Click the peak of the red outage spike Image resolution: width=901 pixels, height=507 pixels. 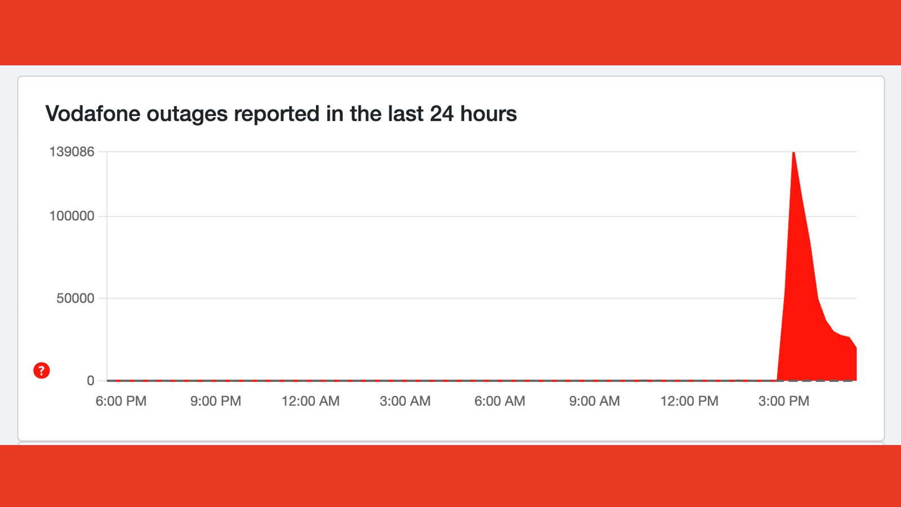click(793, 153)
